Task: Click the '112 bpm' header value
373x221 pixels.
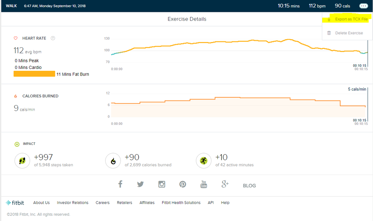Action: coord(317,6)
